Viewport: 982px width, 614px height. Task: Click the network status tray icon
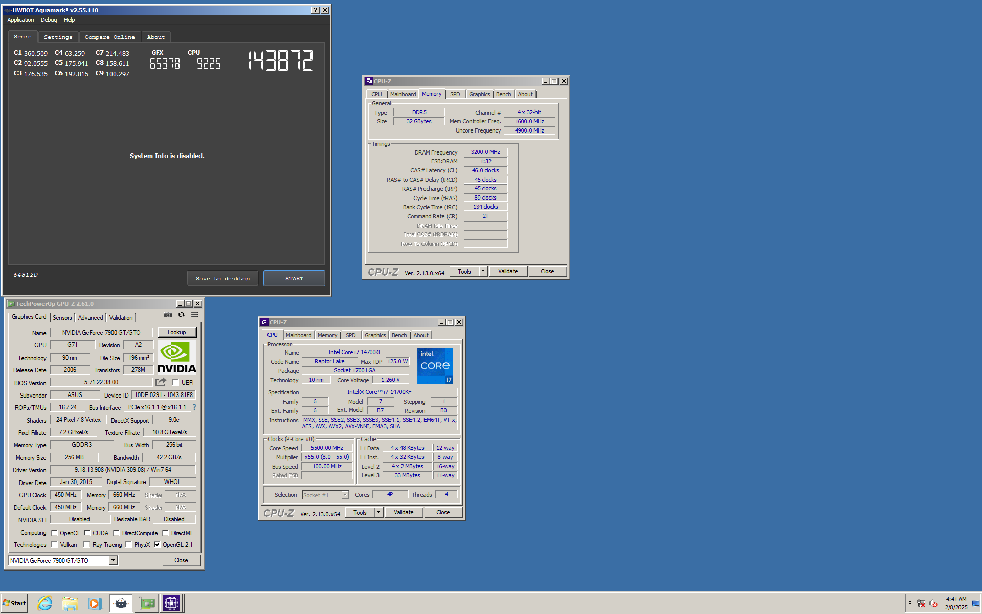pyautogui.click(x=921, y=604)
